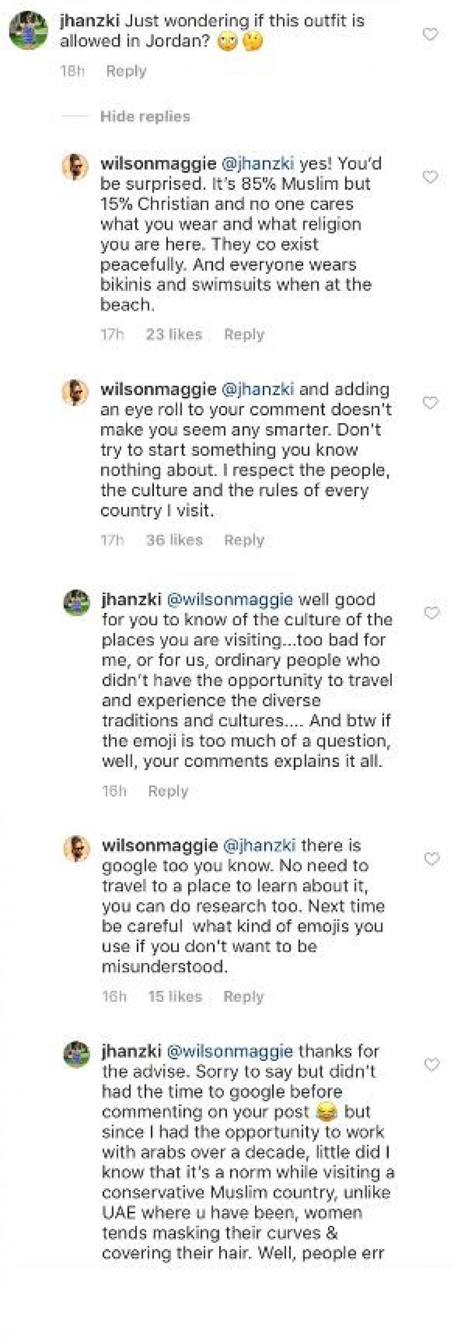Collapse thread with Hide replies
Image resolution: width=454 pixels, height=1344 pixels.
(145, 116)
